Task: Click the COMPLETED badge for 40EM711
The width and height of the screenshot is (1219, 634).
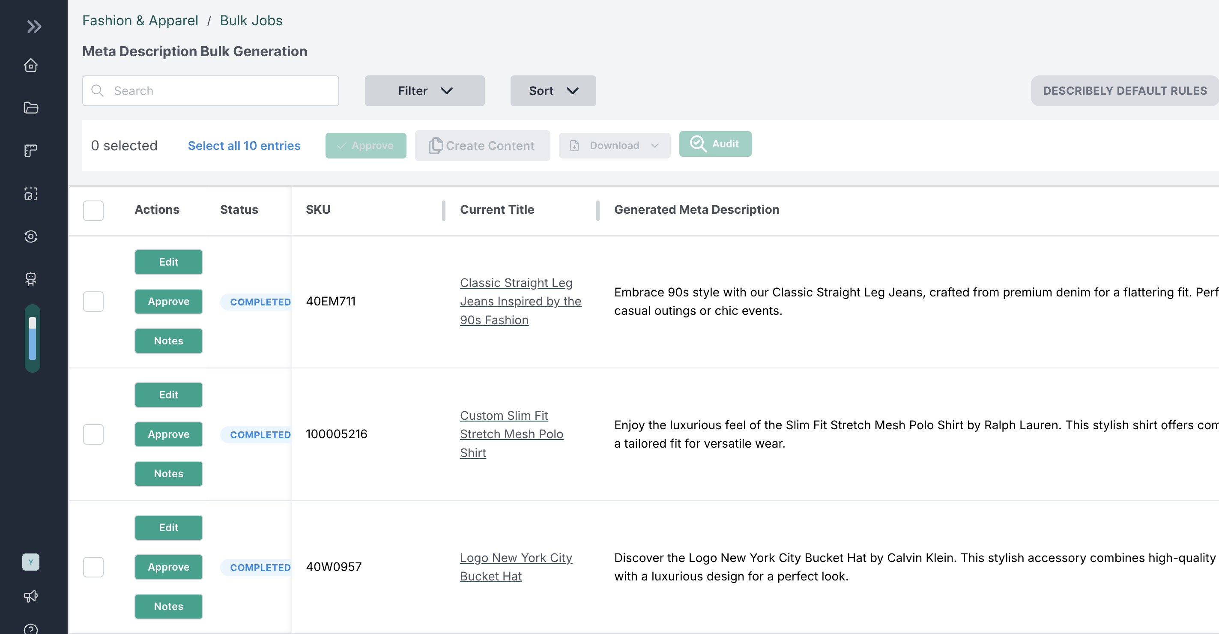Action: click(256, 302)
